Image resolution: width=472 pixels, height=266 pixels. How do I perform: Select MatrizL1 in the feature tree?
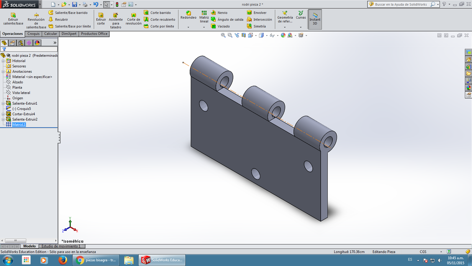coord(19,125)
